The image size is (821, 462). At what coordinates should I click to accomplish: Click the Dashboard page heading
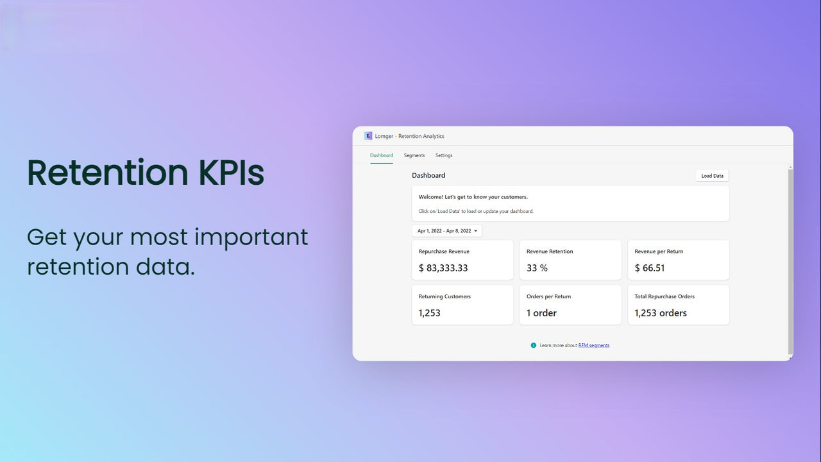click(428, 175)
